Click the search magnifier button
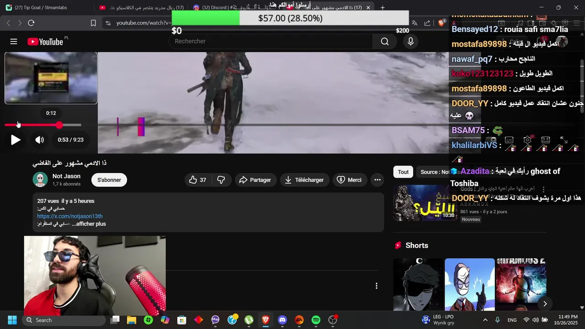The image size is (585, 329). pos(385,42)
